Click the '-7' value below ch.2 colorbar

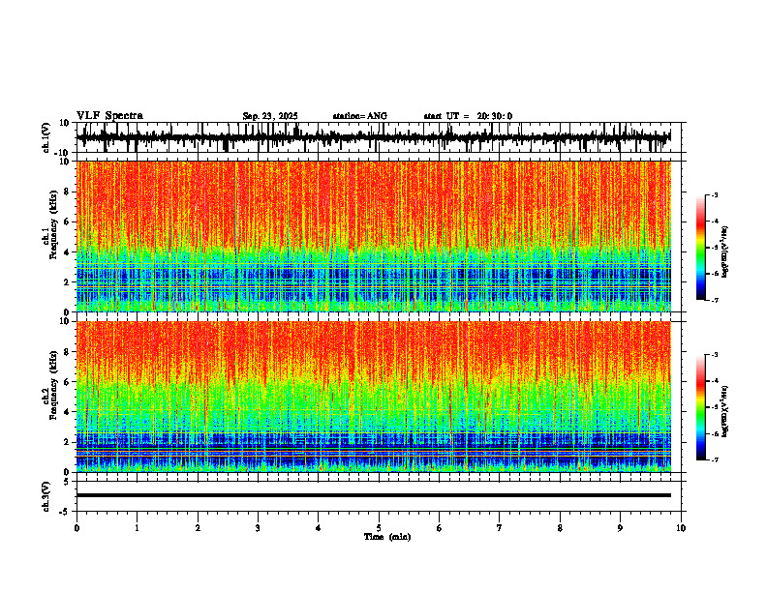point(715,459)
